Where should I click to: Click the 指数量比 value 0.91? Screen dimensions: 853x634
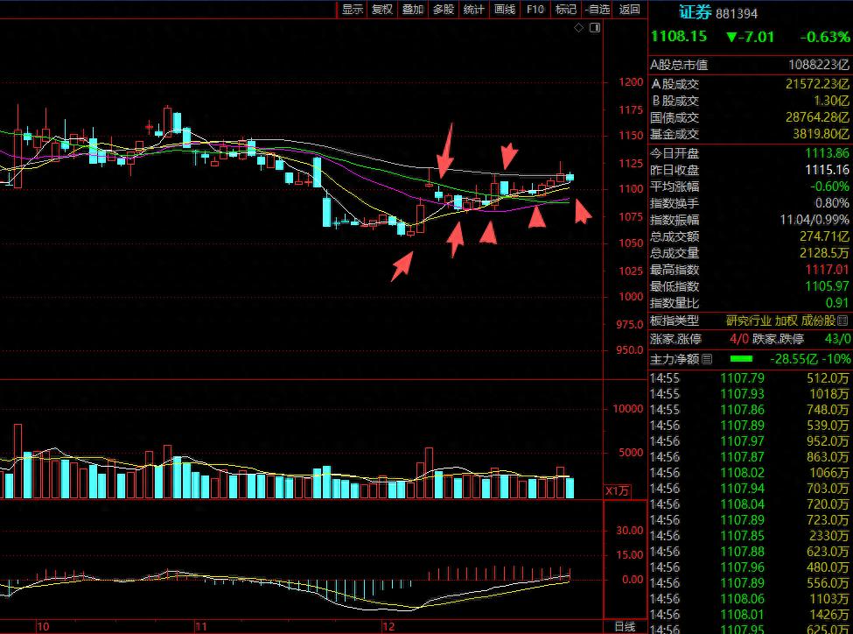[836, 303]
